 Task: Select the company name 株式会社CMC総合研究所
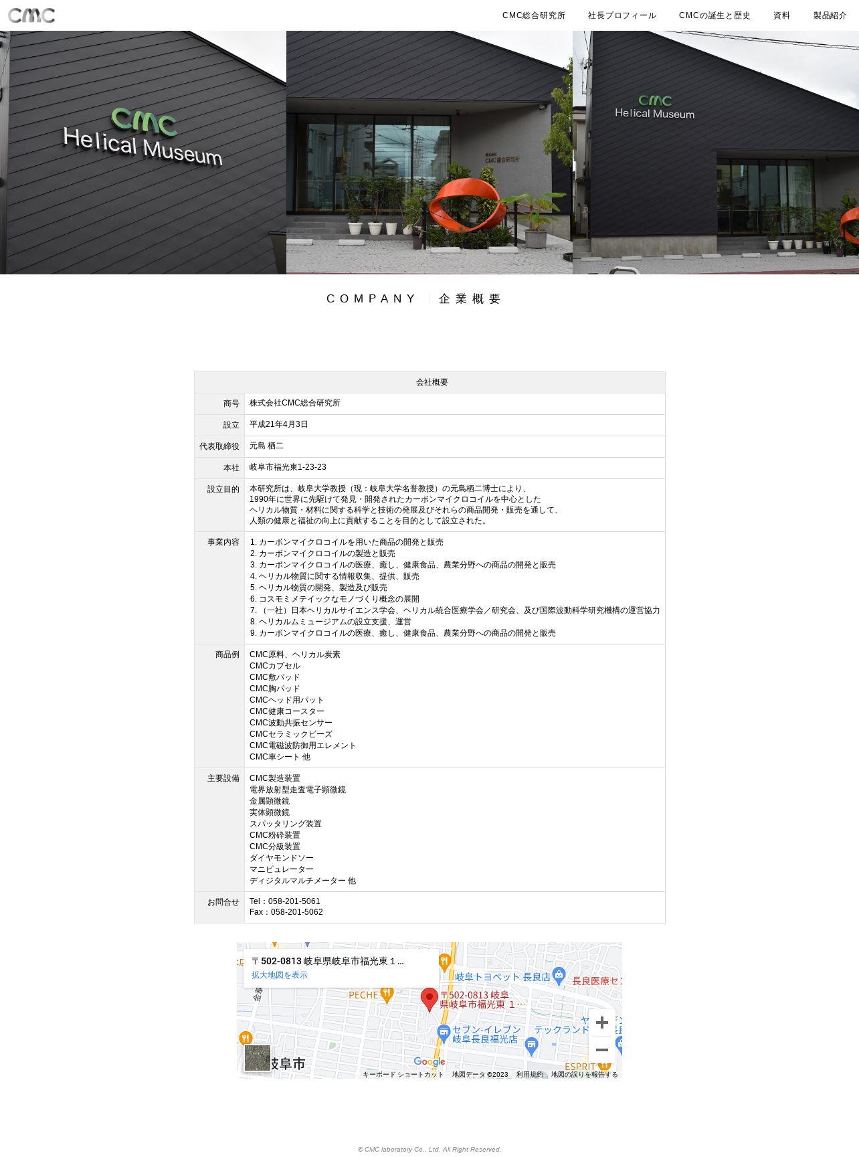(295, 403)
